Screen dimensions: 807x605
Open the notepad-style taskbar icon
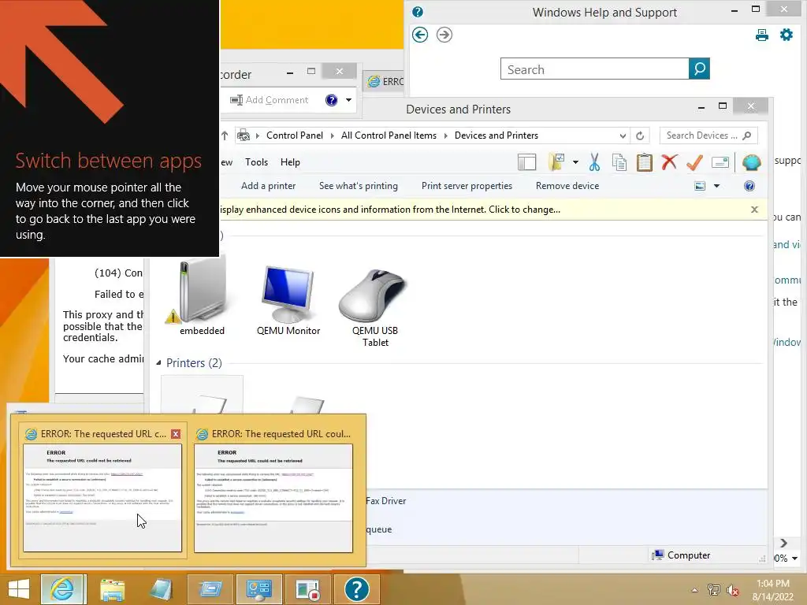tap(161, 589)
